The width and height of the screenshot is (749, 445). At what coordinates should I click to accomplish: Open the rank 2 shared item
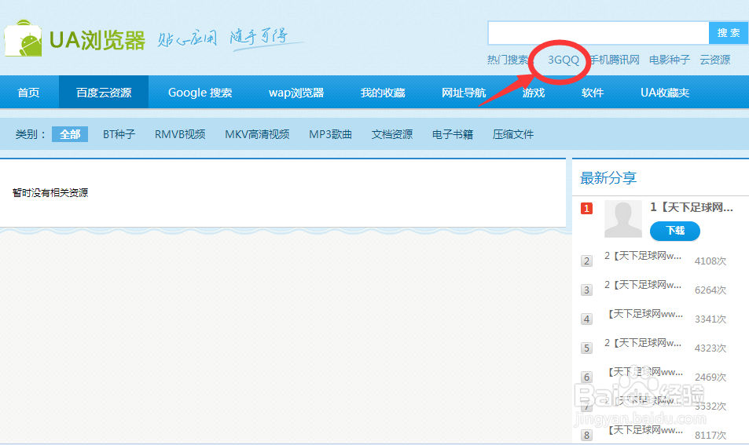[642, 256]
